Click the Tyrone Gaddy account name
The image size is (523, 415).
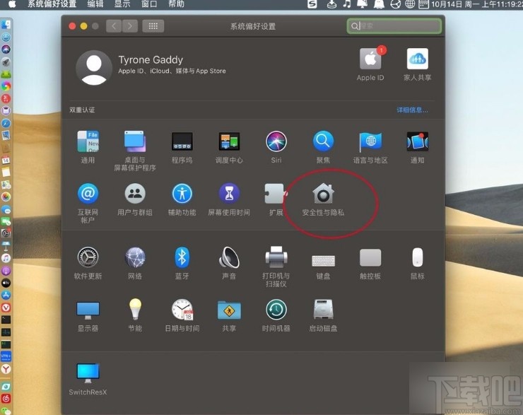(151, 60)
